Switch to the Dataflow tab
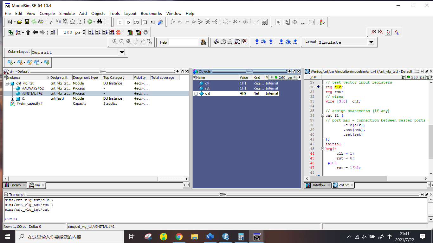The width and height of the screenshot is (433, 243). (x=318, y=185)
